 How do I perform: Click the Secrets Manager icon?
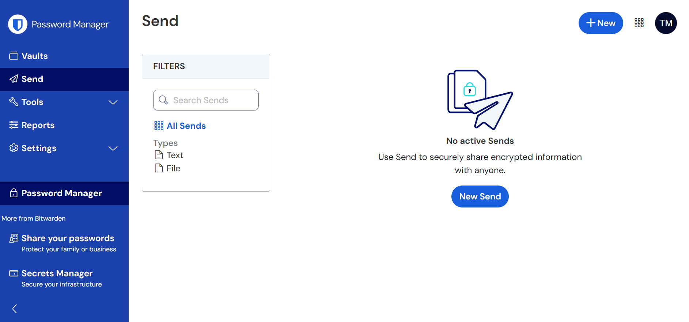click(14, 273)
